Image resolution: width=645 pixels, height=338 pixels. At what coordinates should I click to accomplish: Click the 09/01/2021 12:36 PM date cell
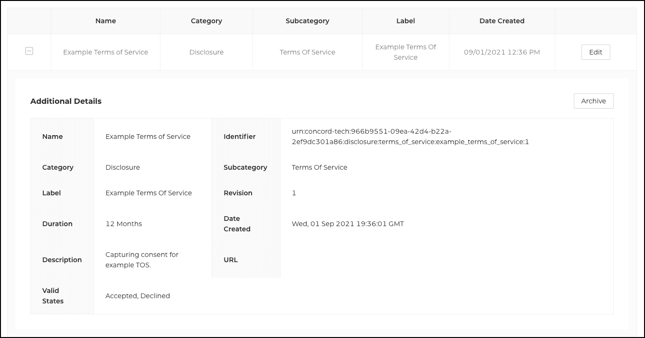(x=502, y=52)
